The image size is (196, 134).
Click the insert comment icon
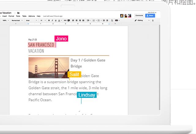[69, 20]
